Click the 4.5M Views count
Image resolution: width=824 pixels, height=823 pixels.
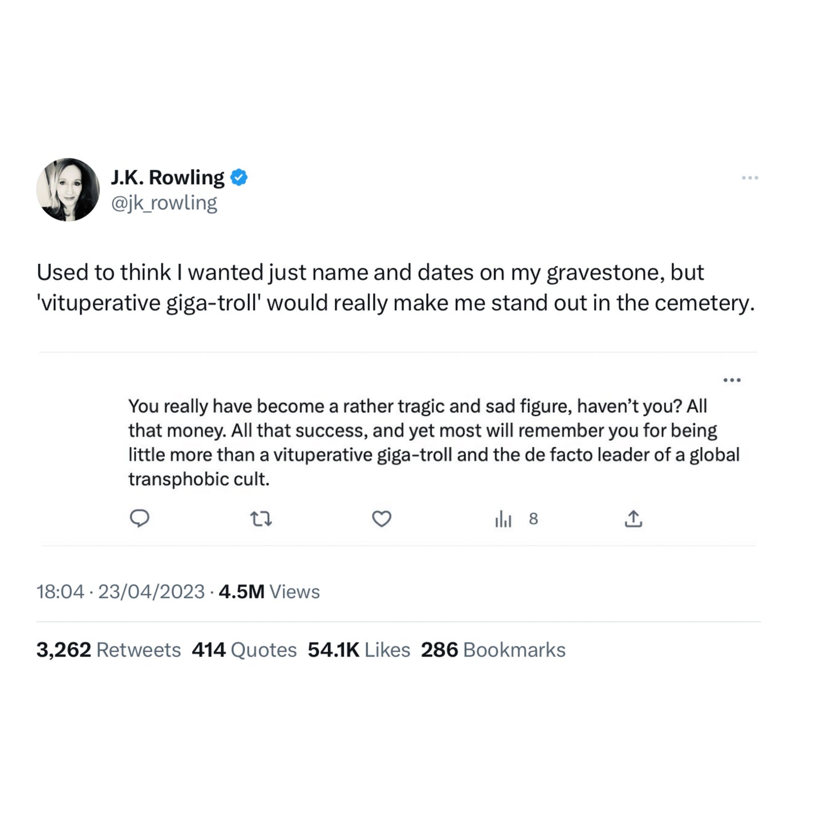point(269,592)
